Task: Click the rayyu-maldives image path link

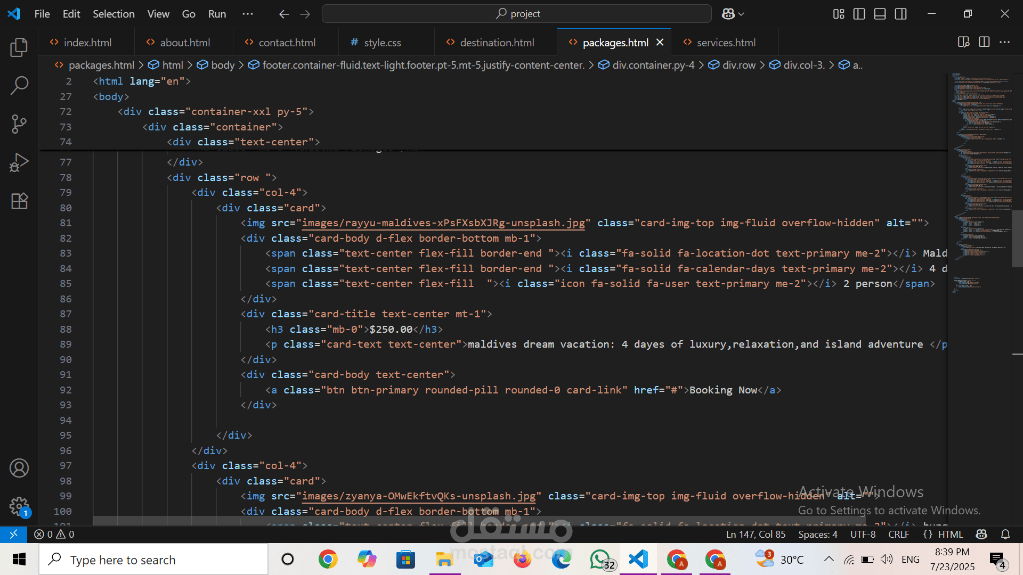Action: pos(443,223)
